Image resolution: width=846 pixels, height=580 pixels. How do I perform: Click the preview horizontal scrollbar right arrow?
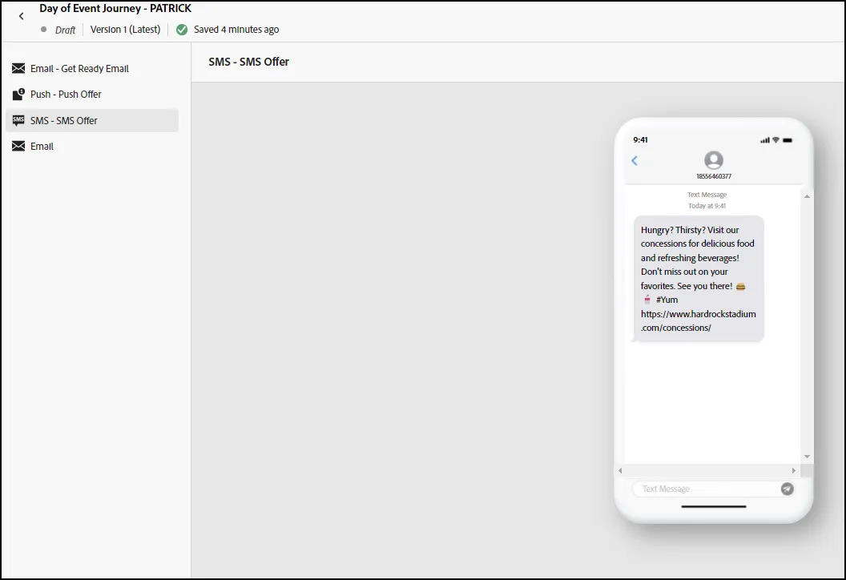coord(794,470)
